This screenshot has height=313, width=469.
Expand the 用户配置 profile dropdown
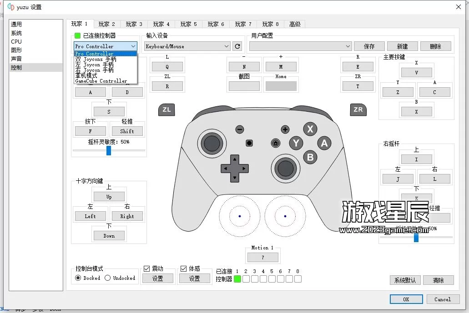coord(300,46)
